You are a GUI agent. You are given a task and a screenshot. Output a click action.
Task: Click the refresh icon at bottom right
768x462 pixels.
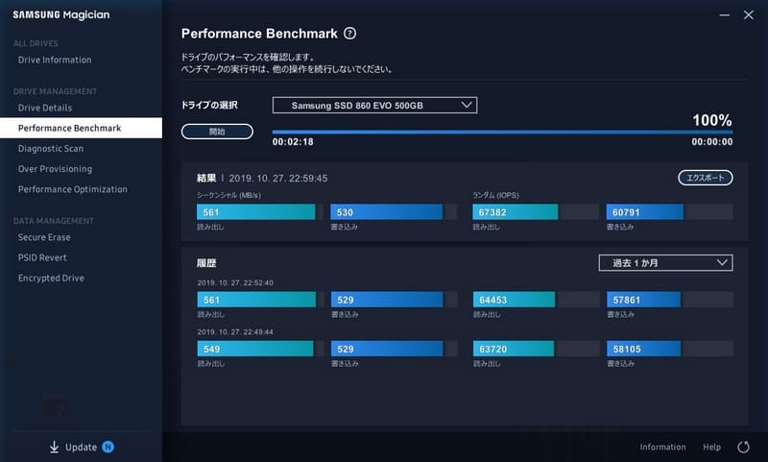pos(743,447)
